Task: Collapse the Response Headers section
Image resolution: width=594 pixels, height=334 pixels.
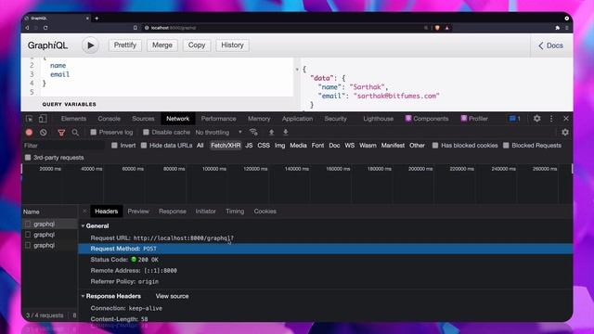Action: click(83, 296)
